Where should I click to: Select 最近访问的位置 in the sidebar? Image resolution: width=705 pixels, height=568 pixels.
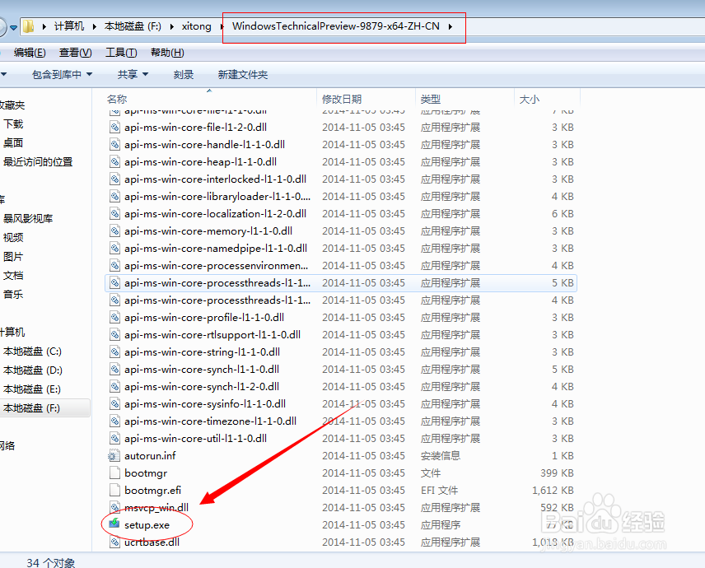click(x=38, y=162)
